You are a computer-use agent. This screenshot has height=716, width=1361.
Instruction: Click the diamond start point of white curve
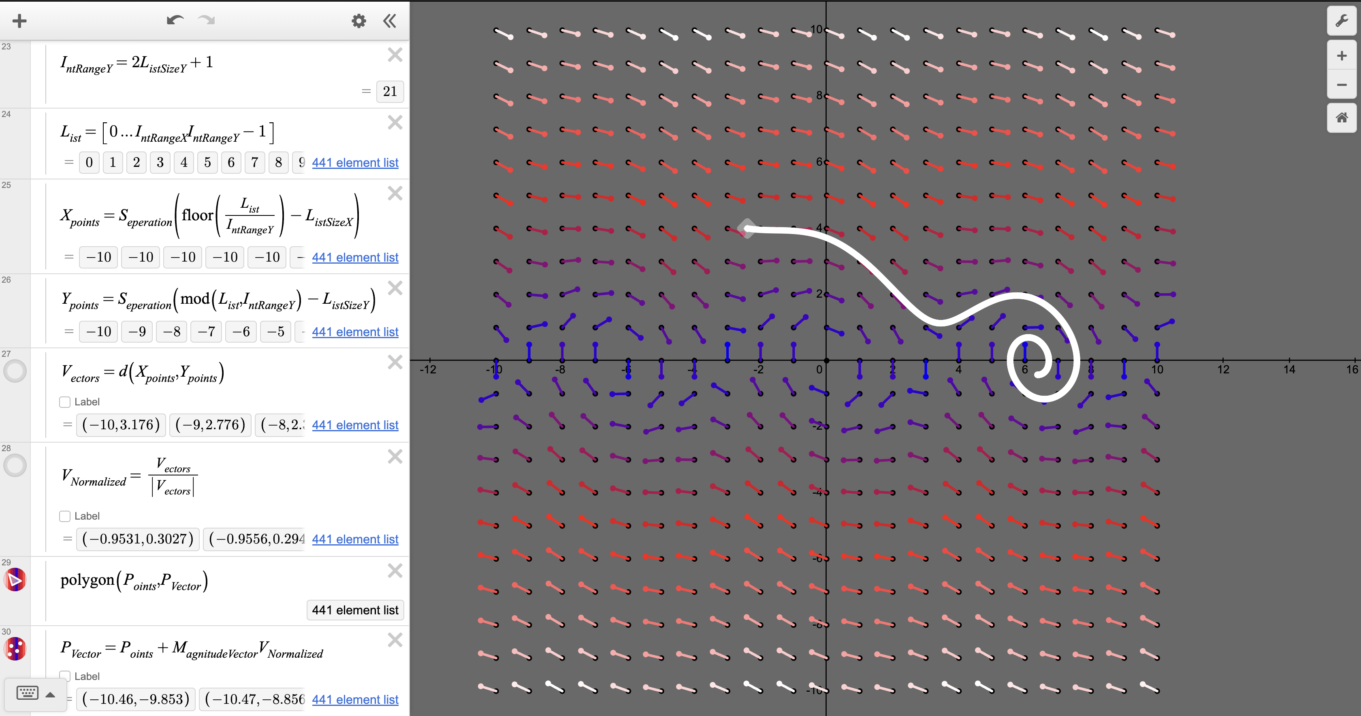[747, 228]
